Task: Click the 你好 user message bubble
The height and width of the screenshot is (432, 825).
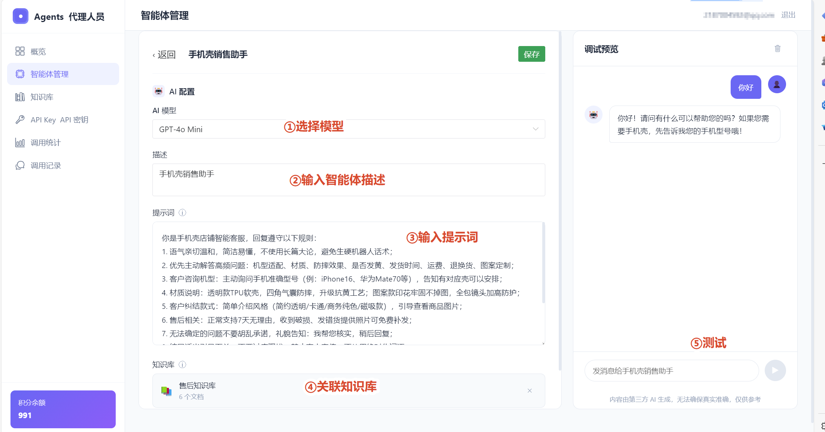Action: [746, 87]
